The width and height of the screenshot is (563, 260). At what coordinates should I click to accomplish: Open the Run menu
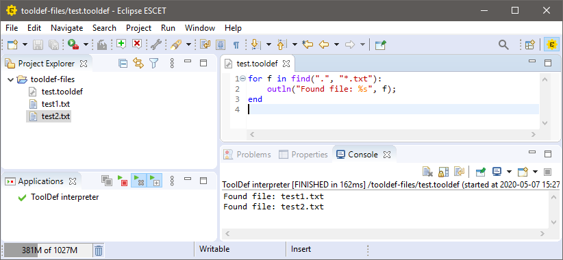click(168, 28)
